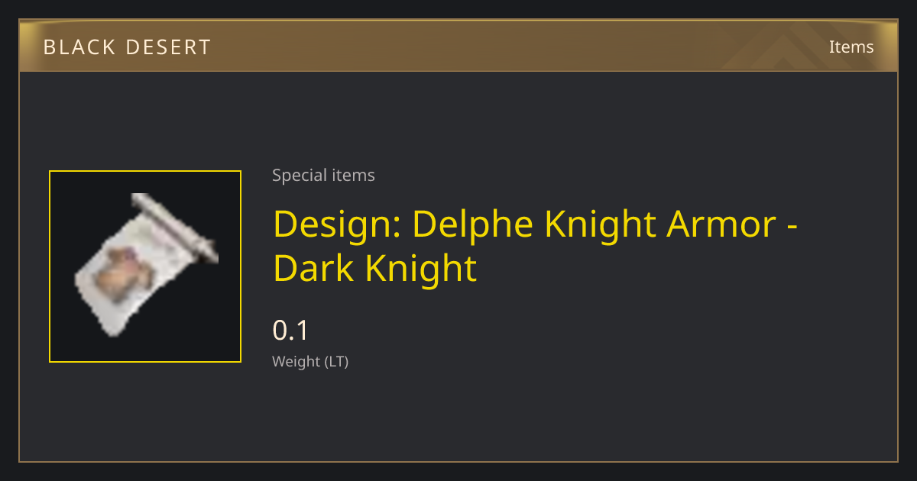This screenshot has width=917, height=481.
Task: Click the scroll's wooden rod
Action: click(x=175, y=227)
